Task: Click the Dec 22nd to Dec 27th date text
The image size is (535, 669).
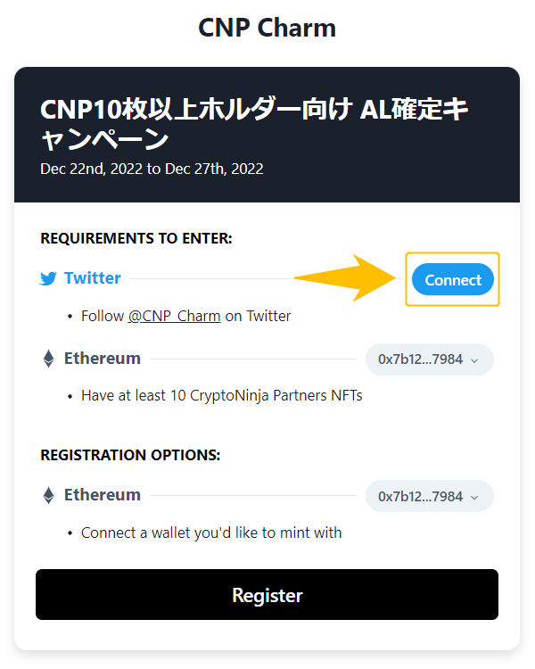Action: tap(152, 169)
